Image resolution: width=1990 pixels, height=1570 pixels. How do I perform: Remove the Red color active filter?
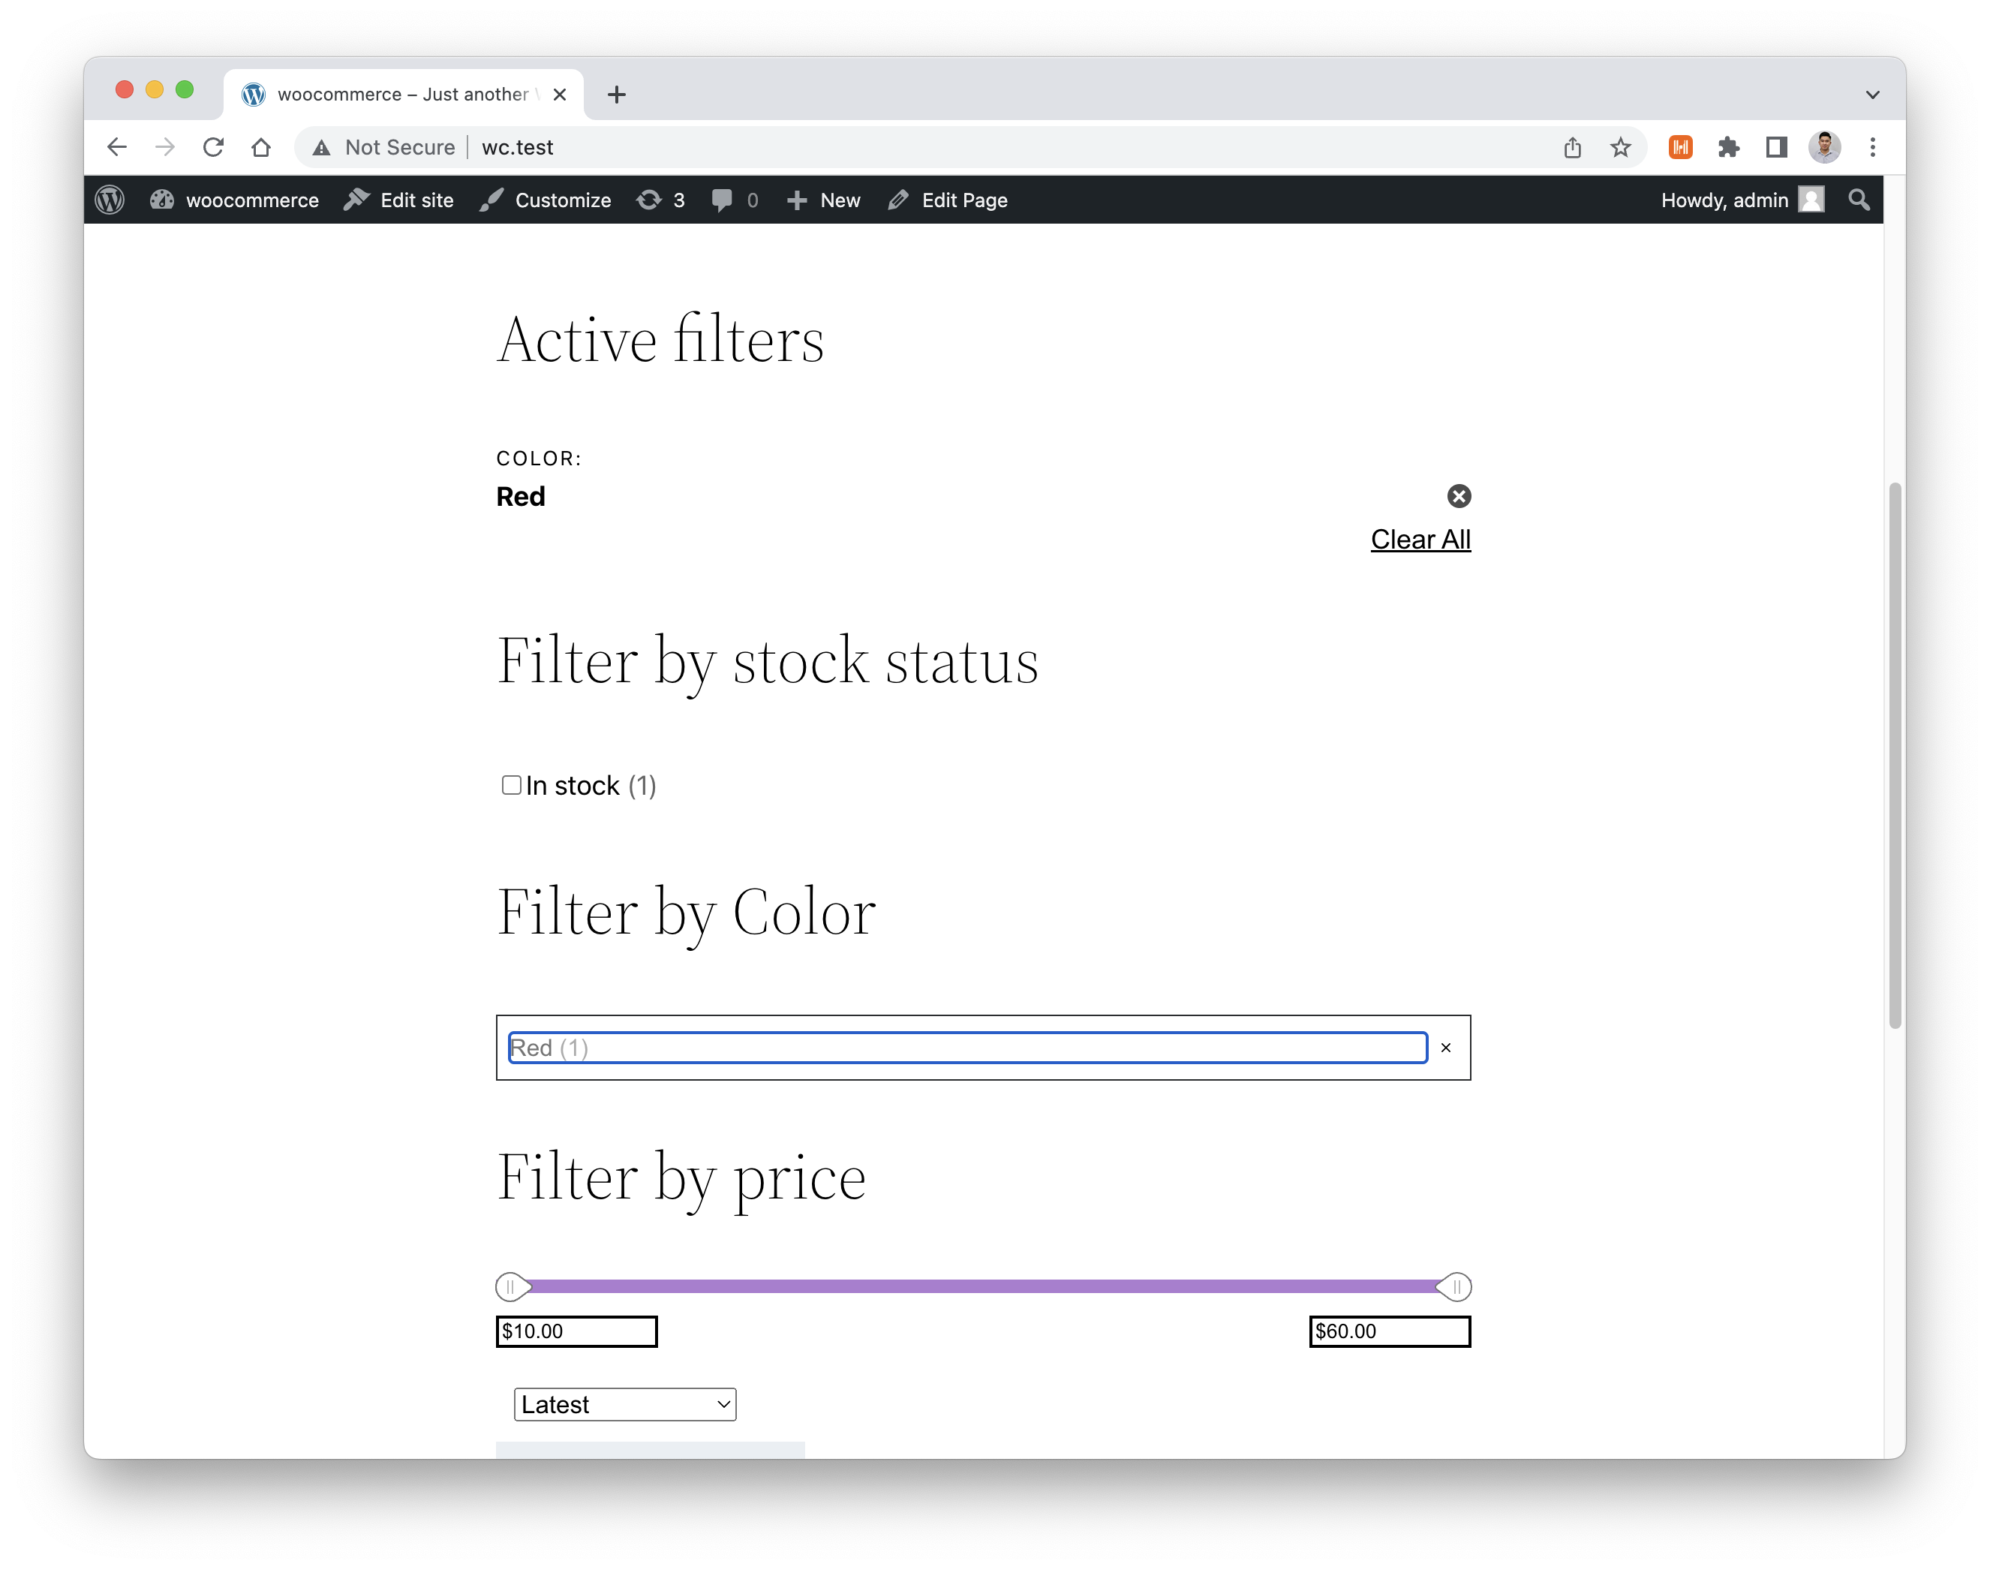(x=1459, y=496)
